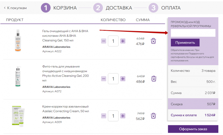Add one more Azelaic Correcting Cream
The width and height of the screenshot is (223, 135).
[123, 116]
